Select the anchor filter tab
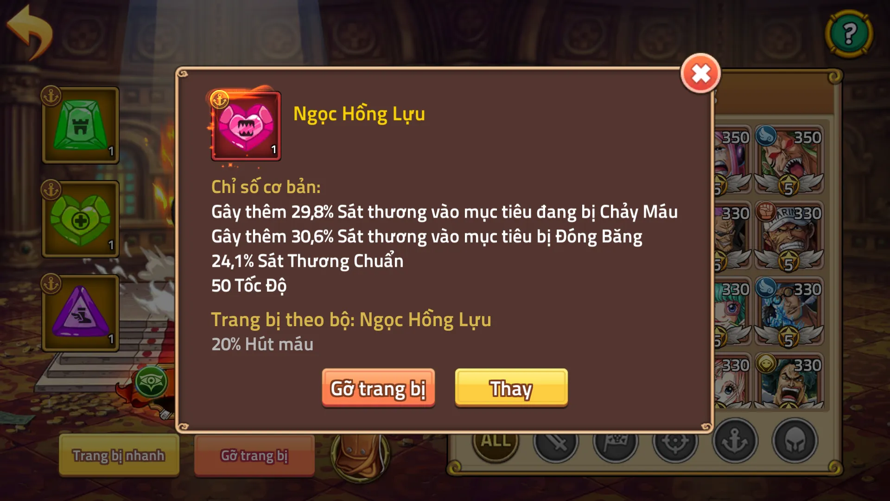 (735, 441)
